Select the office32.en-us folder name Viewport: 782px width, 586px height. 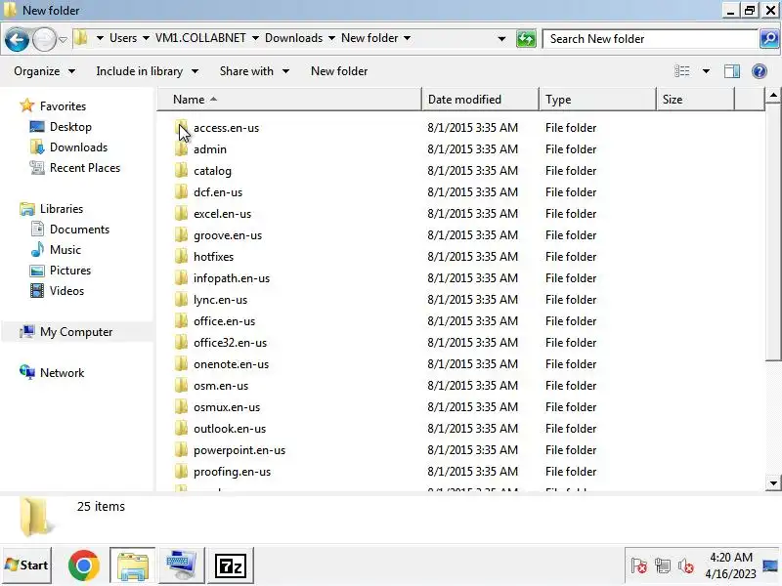coord(230,343)
